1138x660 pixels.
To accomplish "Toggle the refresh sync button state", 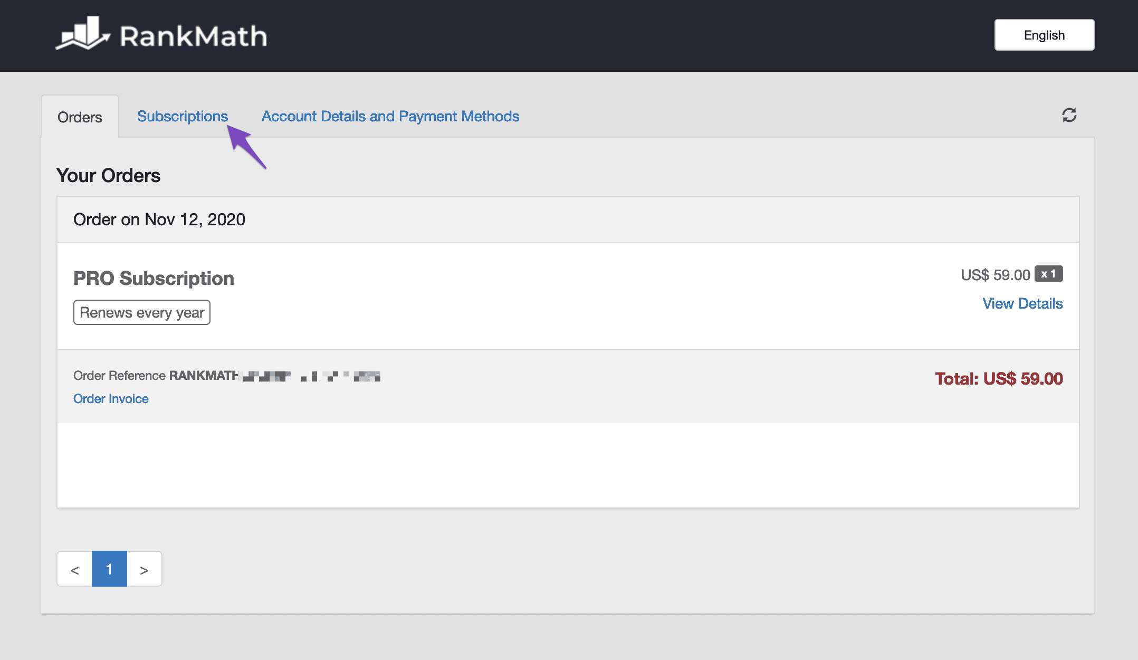I will point(1069,116).
